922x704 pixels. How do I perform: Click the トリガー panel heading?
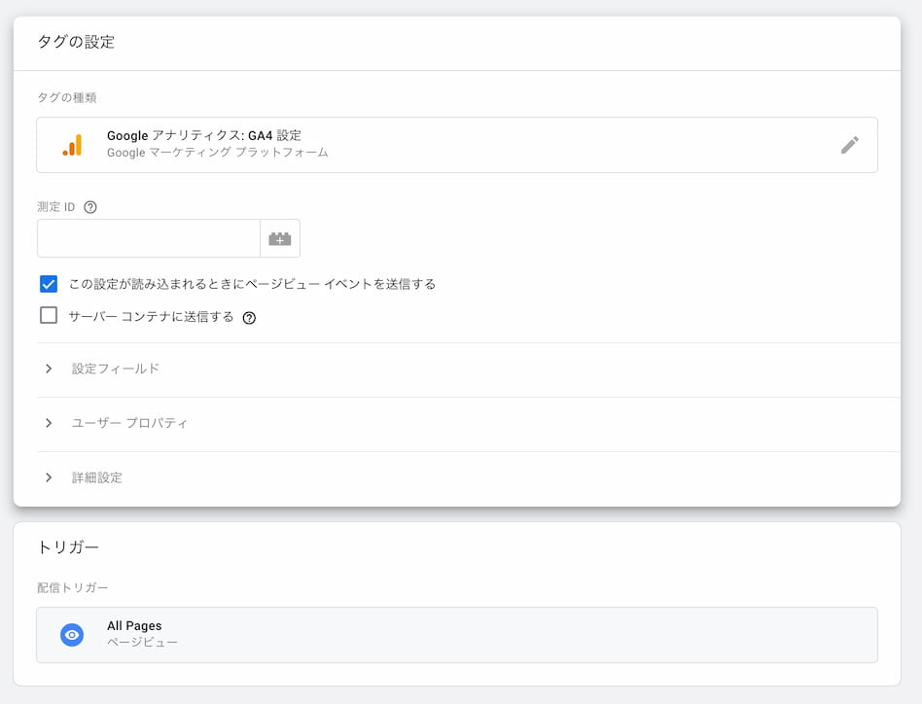point(68,547)
